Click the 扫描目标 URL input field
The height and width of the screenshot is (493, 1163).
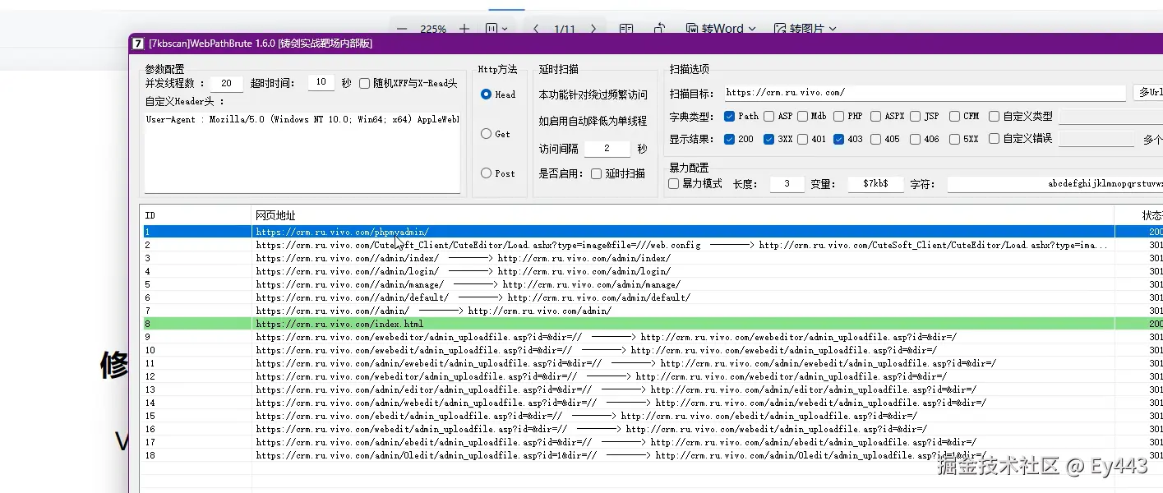pyautogui.click(x=923, y=93)
